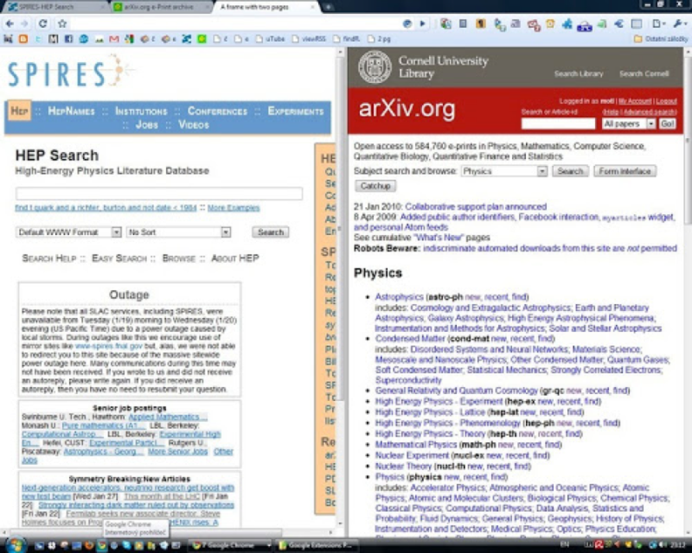Open the wrench settings menu icon
The height and width of the screenshot is (553, 692).
click(x=679, y=24)
